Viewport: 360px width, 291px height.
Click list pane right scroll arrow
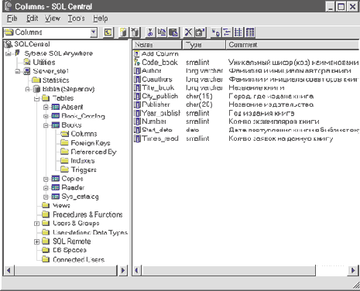[353, 270]
